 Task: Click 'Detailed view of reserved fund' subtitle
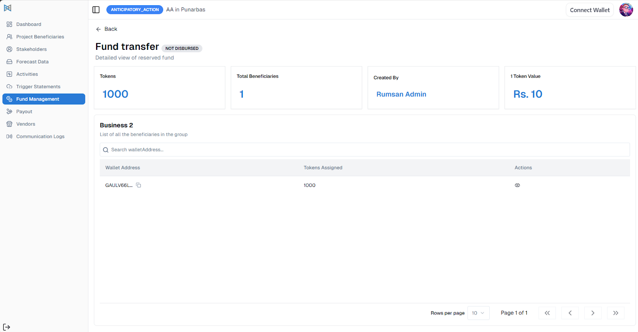[x=134, y=58]
